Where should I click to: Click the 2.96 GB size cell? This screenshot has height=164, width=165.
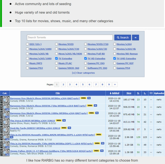point(129,137)
